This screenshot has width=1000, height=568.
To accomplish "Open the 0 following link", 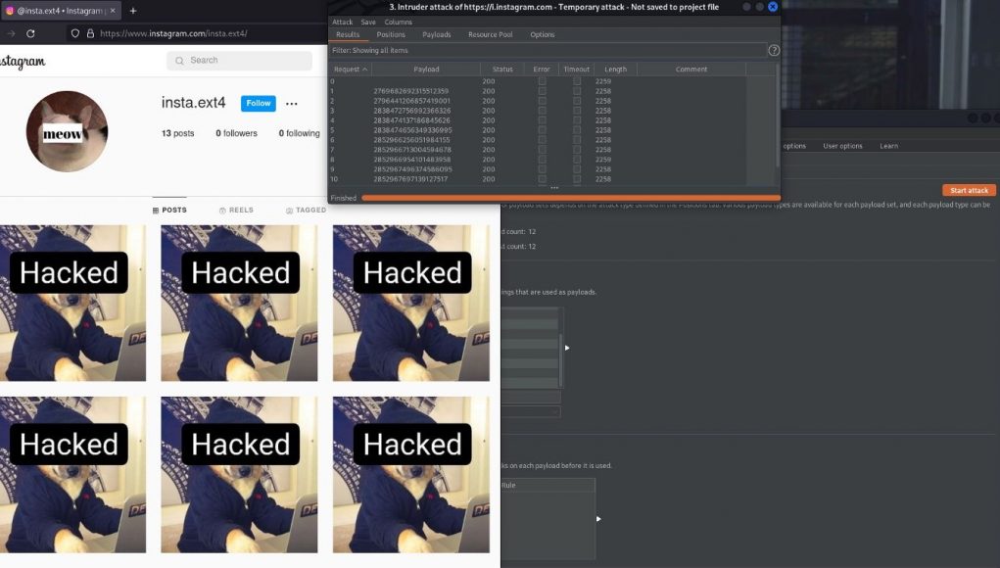I will pos(299,133).
